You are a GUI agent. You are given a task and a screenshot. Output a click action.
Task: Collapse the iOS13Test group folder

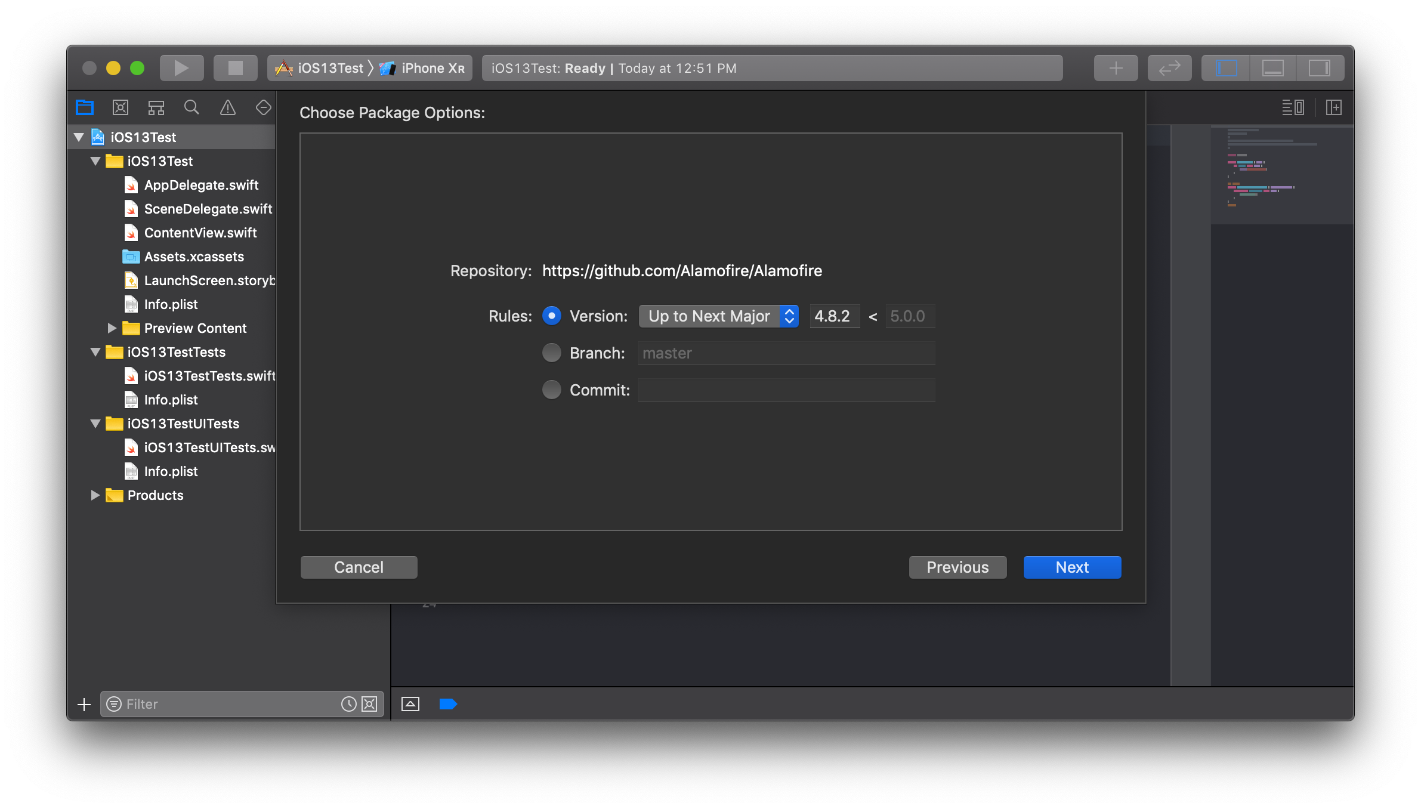click(95, 161)
